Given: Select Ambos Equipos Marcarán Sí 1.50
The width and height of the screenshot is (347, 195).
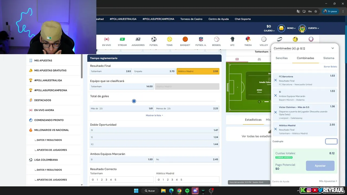Looking at the screenshot, I should tap(122, 159).
